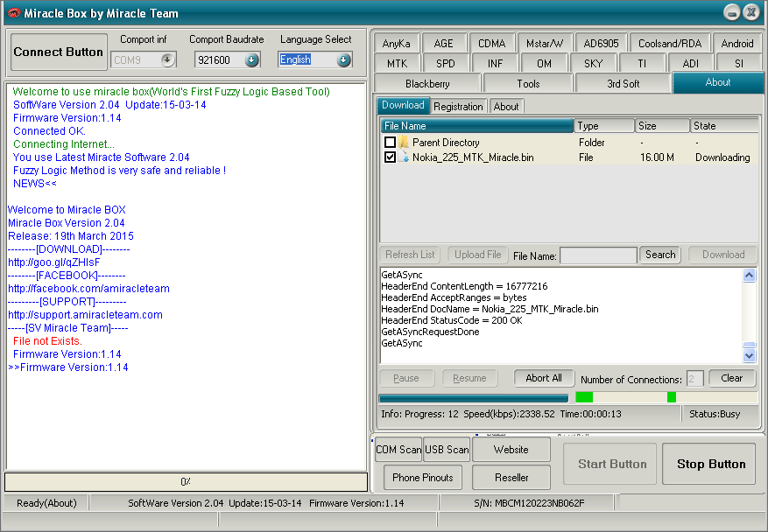Click the USB Scan button

(447, 449)
